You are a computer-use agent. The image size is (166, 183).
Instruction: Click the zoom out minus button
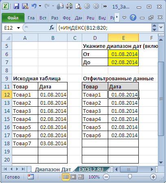(106, 177)
